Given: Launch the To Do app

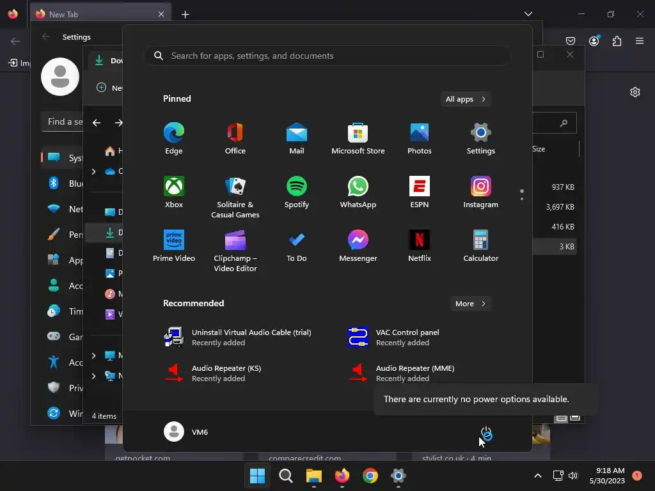Looking at the screenshot, I should click(297, 246).
